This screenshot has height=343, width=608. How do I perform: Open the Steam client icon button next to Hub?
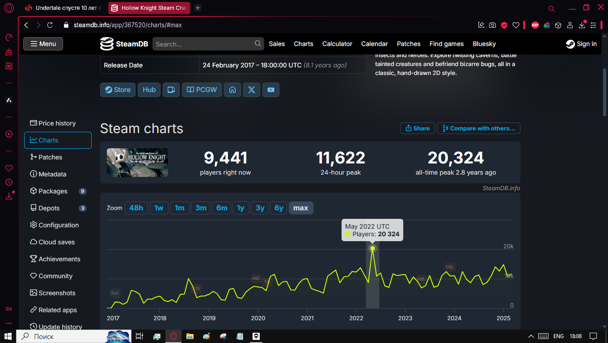coord(171,90)
